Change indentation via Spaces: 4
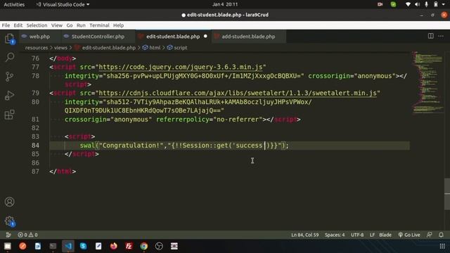 tap(335, 235)
